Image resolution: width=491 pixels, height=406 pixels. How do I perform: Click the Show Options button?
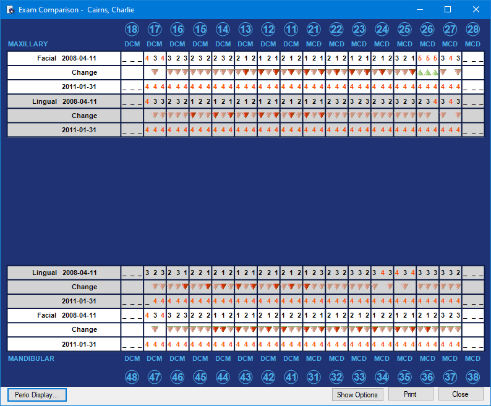357,394
